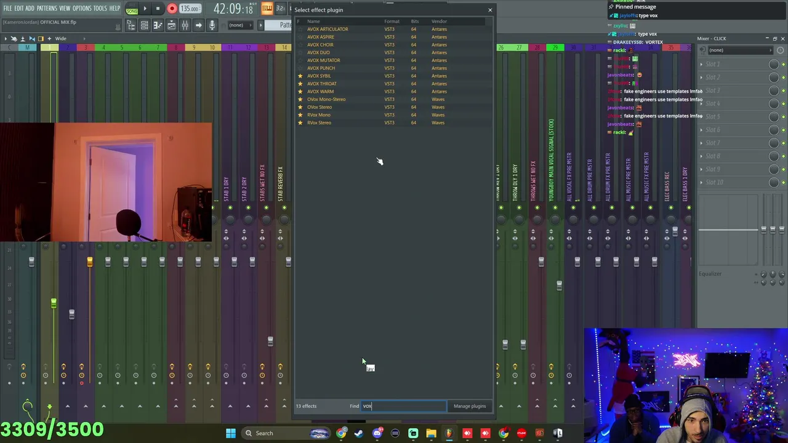This screenshot has width=788, height=443.
Task: Toggle favorite star for OVox Mono-Stereo
Action: [x=300, y=99]
